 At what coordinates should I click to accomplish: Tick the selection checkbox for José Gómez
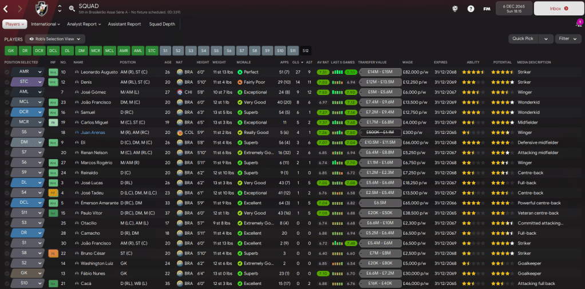(7, 92)
